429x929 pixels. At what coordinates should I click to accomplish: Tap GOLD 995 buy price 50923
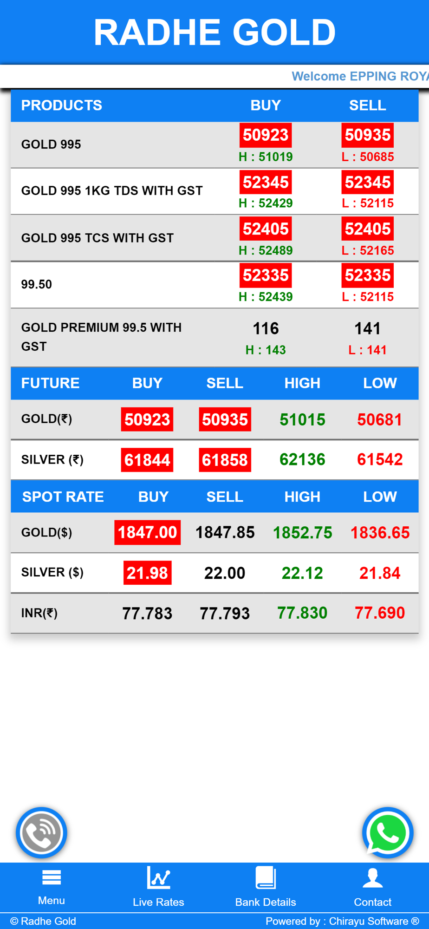pyautogui.click(x=266, y=135)
